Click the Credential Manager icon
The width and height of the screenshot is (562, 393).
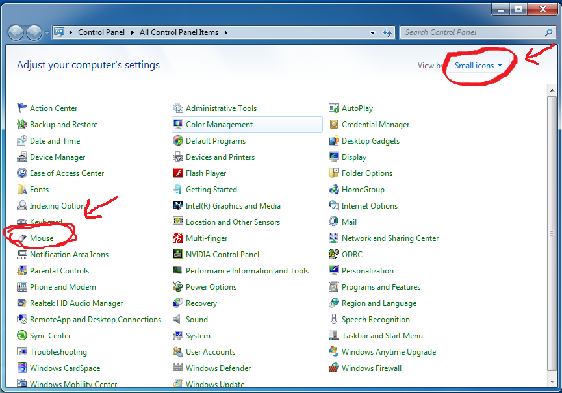pyautogui.click(x=334, y=124)
